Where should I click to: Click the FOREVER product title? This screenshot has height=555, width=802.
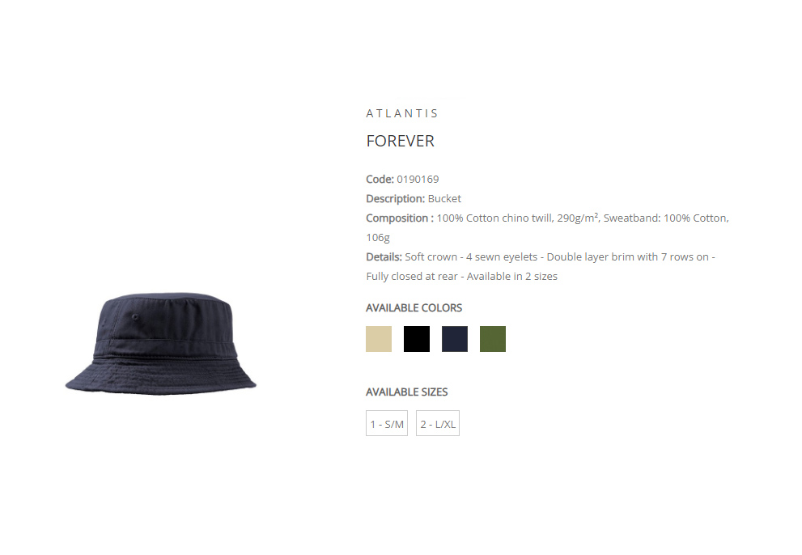(400, 142)
